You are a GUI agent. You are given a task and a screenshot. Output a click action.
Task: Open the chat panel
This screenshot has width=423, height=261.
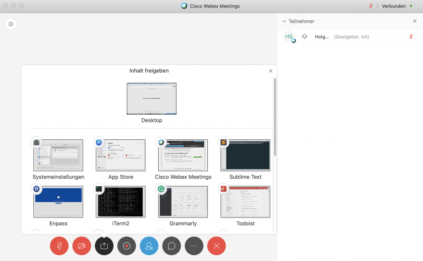pos(171,246)
